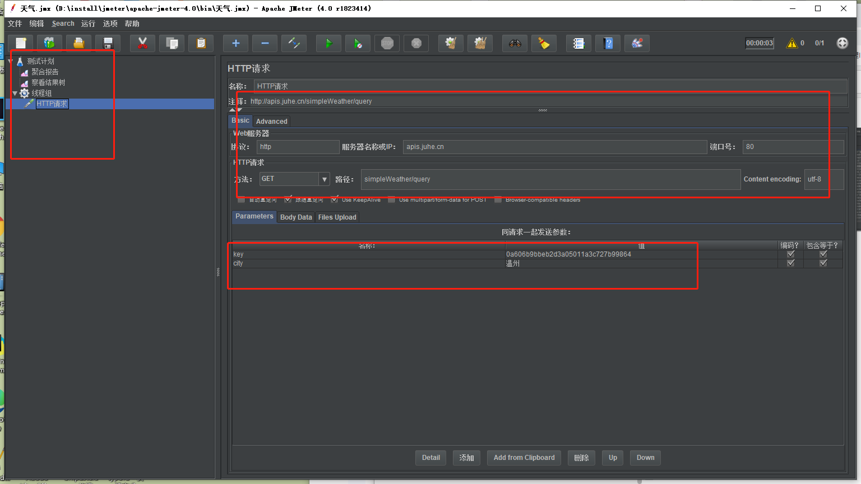
Task: Collapse the 线程组 tree node arrow
Action: [x=15, y=94]
